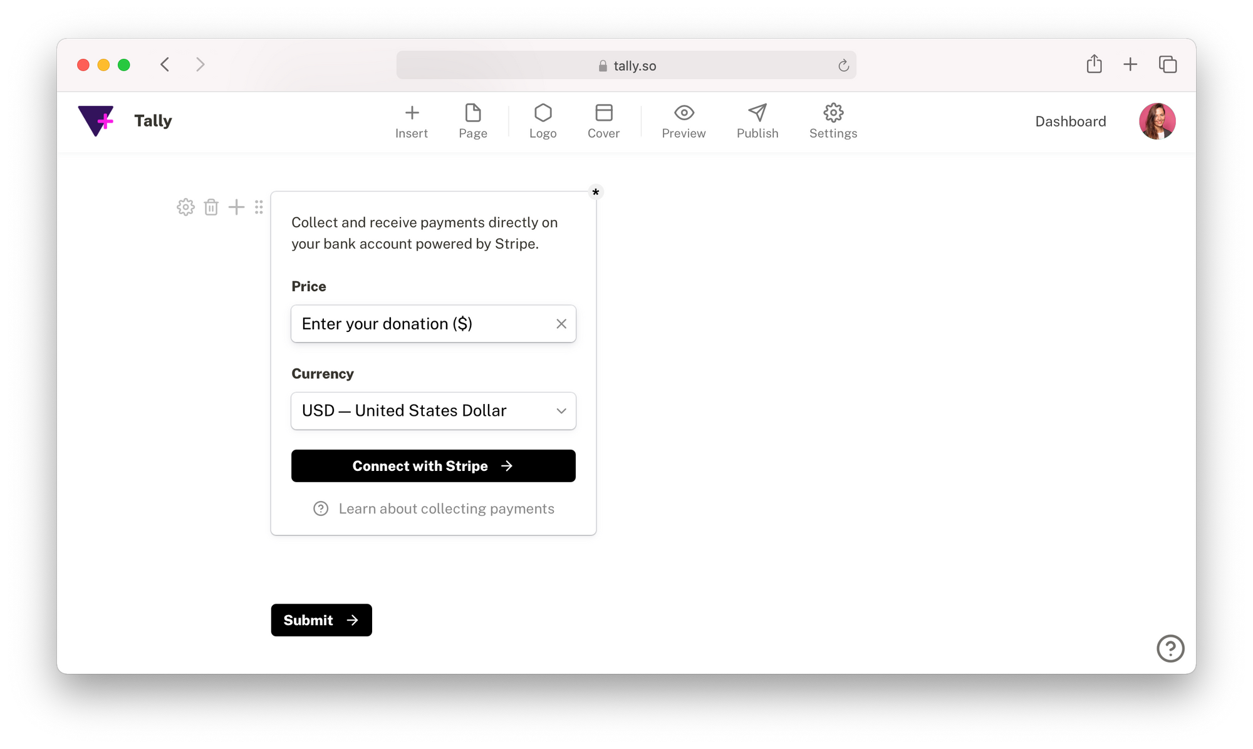Click the help circle icon beside Learn
Image resolution: width=1253 pixels, height=749 pixels.
pos(321,509)
